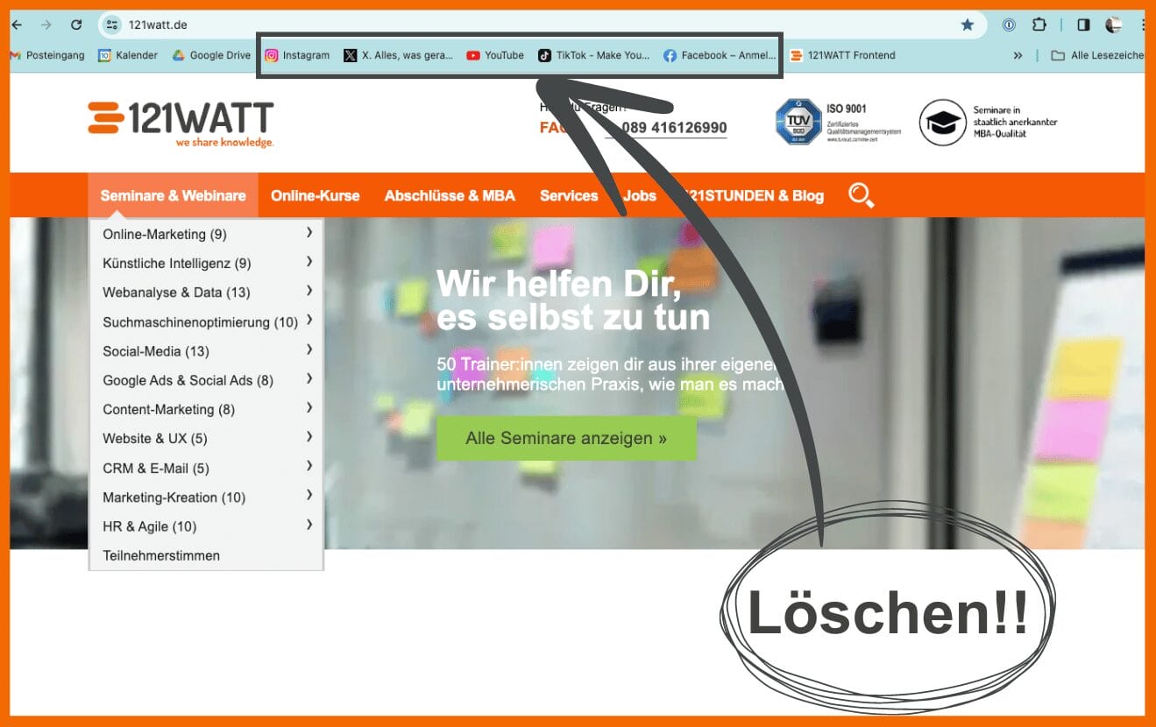Open the YouTube bookmark

click(x=495, y=55)
